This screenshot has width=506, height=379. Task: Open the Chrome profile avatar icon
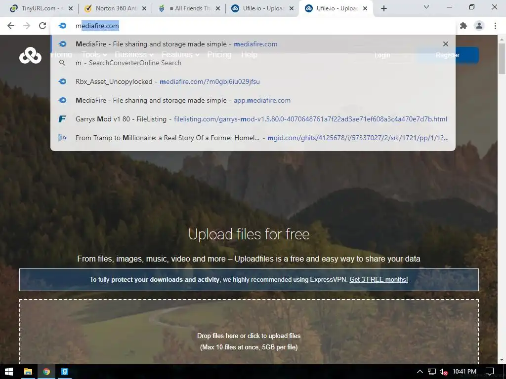(479, 26)
